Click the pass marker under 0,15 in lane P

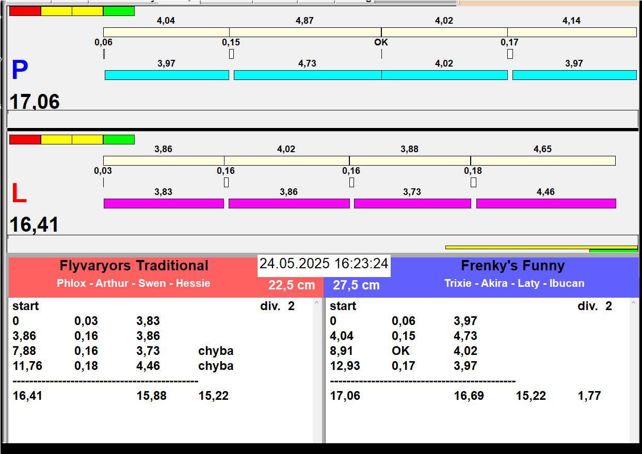tap(231, 54)
